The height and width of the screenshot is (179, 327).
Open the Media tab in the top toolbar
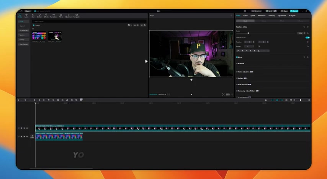pos(20,16)
